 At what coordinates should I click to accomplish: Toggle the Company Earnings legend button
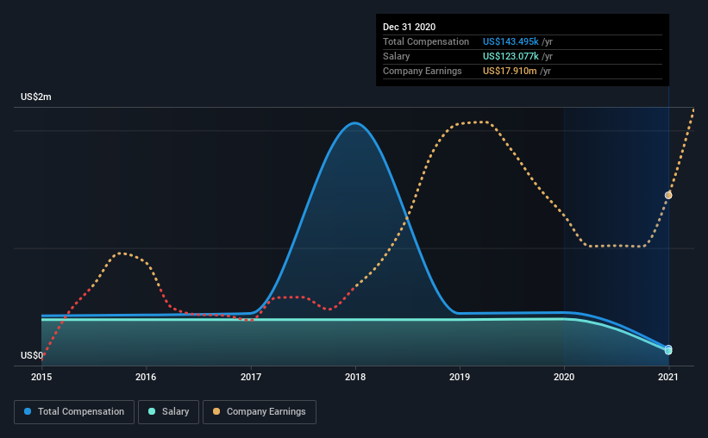coord(260,412)
